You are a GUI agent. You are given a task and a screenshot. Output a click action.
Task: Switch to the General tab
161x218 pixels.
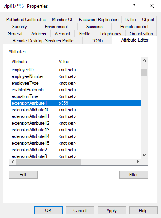point(15,34)
